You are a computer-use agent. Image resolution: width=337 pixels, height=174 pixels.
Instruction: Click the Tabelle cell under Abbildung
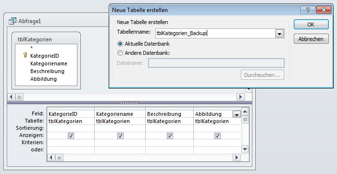[x=217, y=122]
